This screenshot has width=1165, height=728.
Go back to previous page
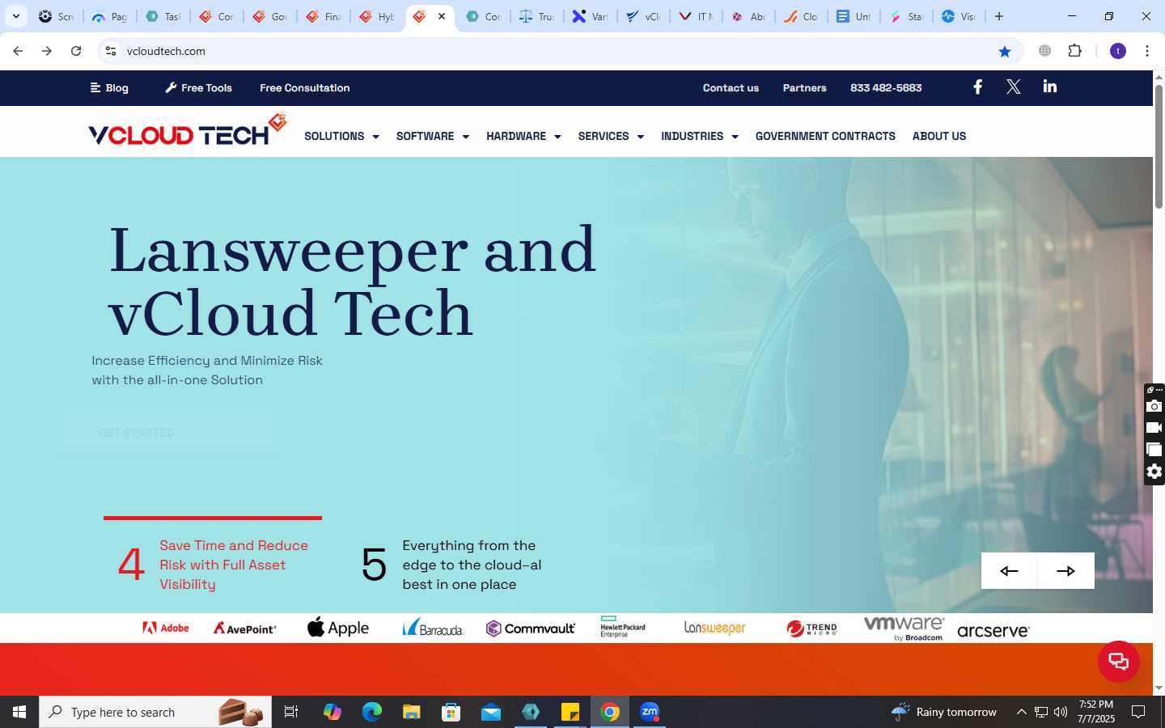point(18,51)
